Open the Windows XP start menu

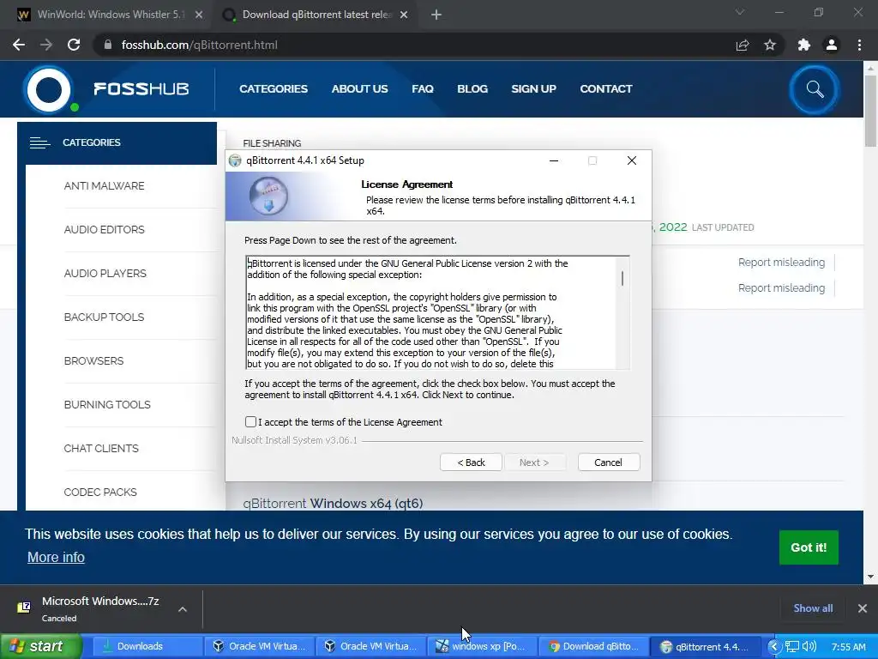pos(40,646)
